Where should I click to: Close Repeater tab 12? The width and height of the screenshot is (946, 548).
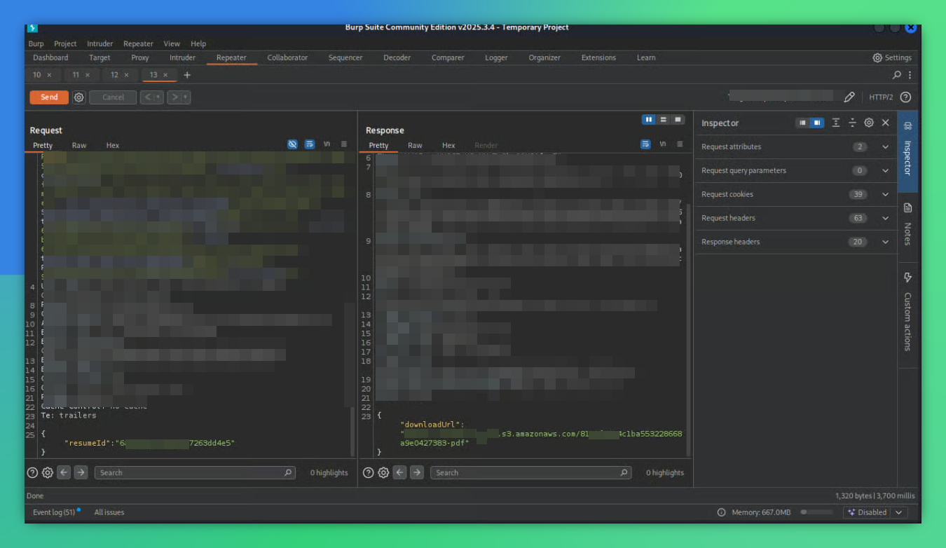coord(126,75)
